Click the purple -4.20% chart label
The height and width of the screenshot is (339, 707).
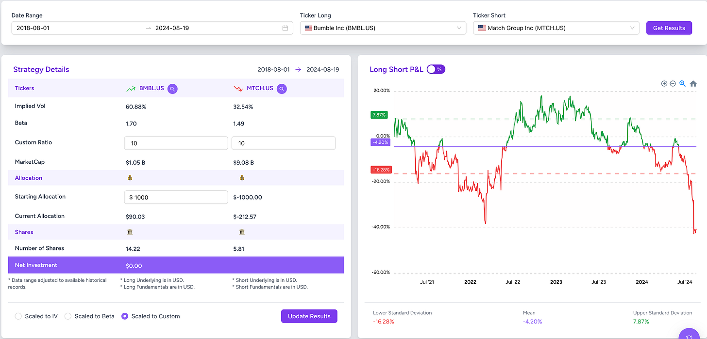[380, 142]
